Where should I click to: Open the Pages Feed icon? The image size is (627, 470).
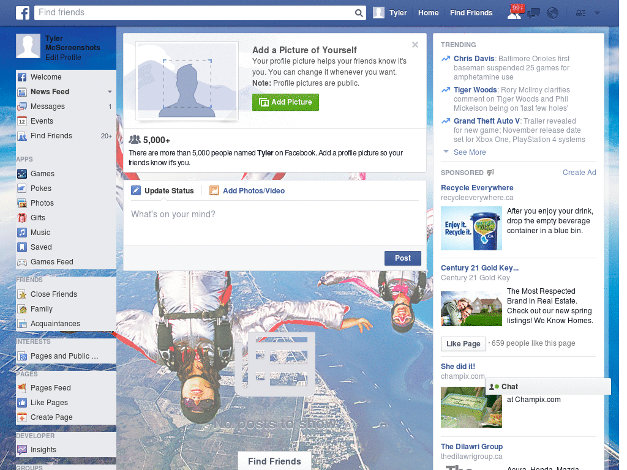(x=22, y=387)
